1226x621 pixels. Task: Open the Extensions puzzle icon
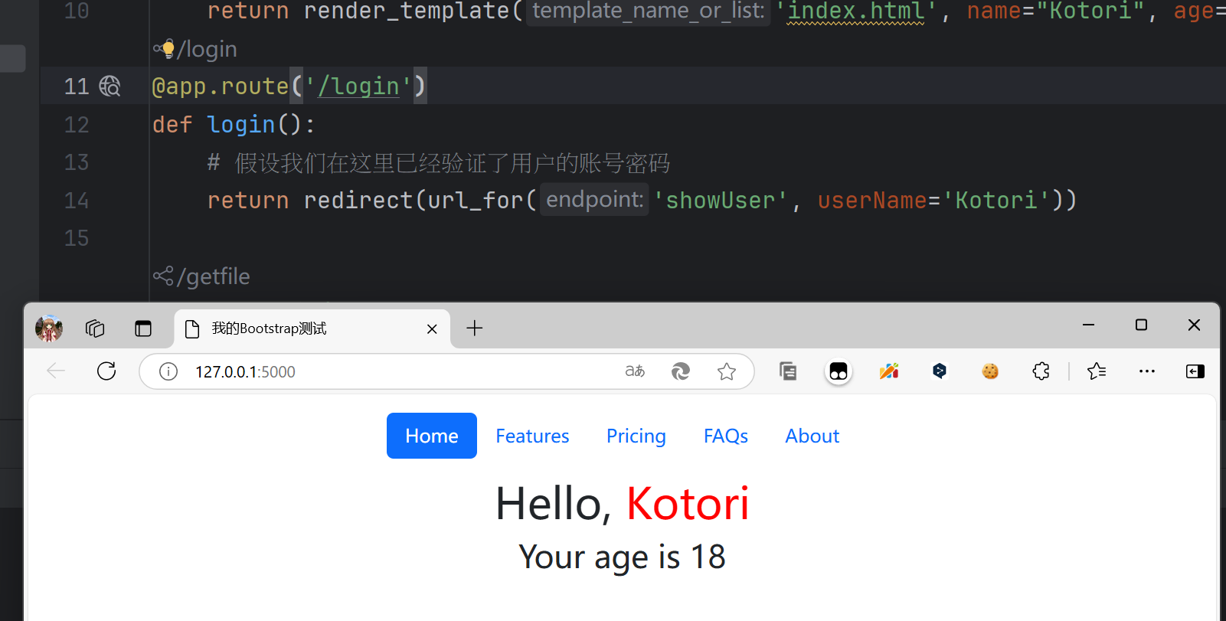pos(1041,371)
